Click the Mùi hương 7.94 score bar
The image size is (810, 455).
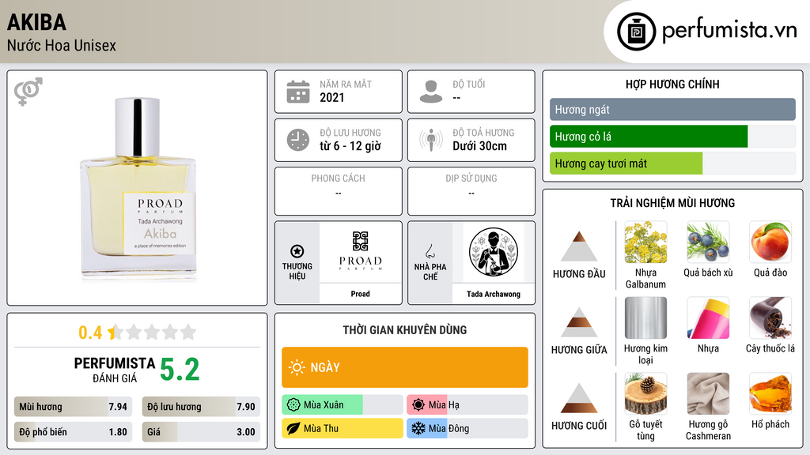[x=74, y=407]
